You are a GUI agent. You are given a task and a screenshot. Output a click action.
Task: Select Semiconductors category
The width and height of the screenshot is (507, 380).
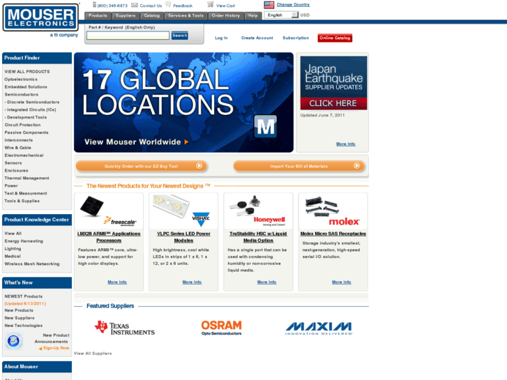pos(22,94)
